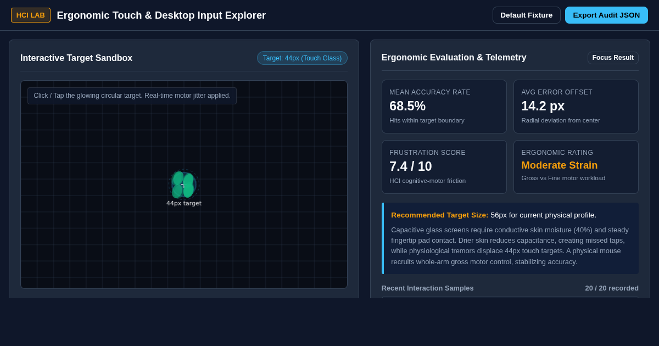Click the Interactive Target Sandbox heading

(x=76, y=58)
